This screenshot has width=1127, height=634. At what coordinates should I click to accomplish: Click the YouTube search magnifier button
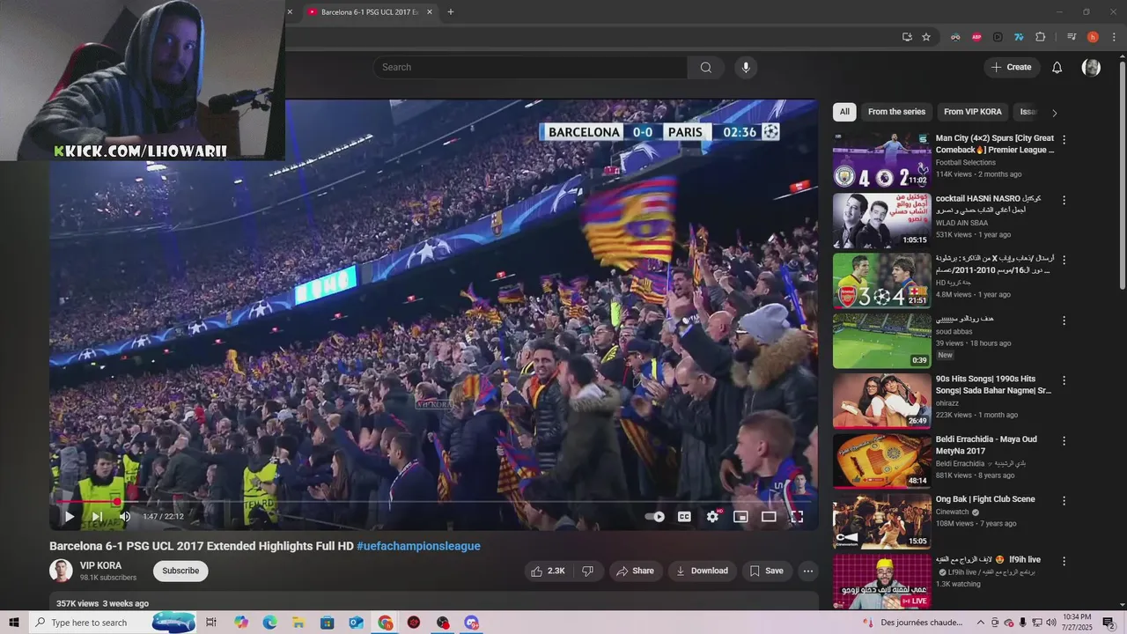click(706, 67)
